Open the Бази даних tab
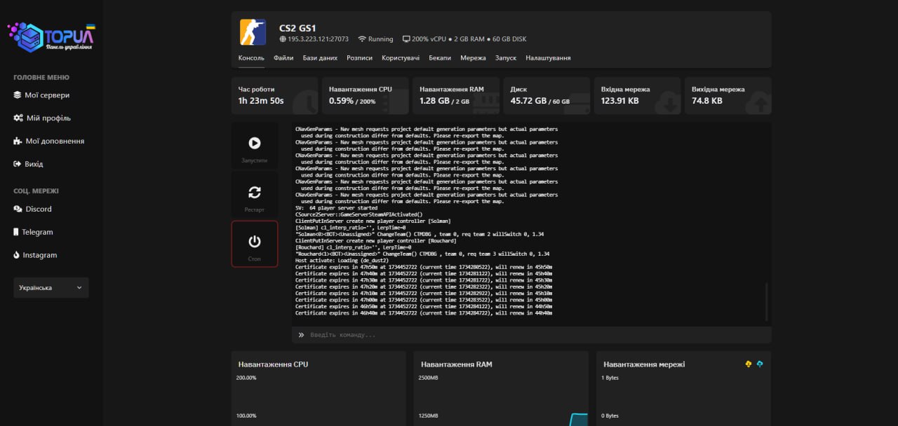The image size is (898, 426). [320, 58]
